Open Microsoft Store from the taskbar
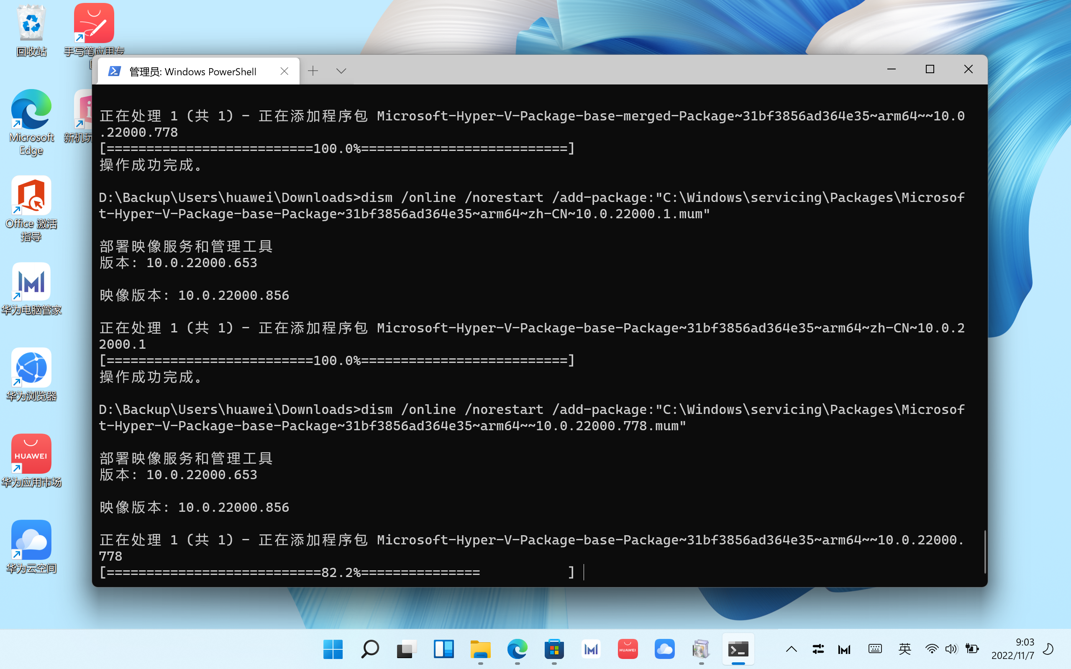1071x669 pixels. [x=554, y=649]
